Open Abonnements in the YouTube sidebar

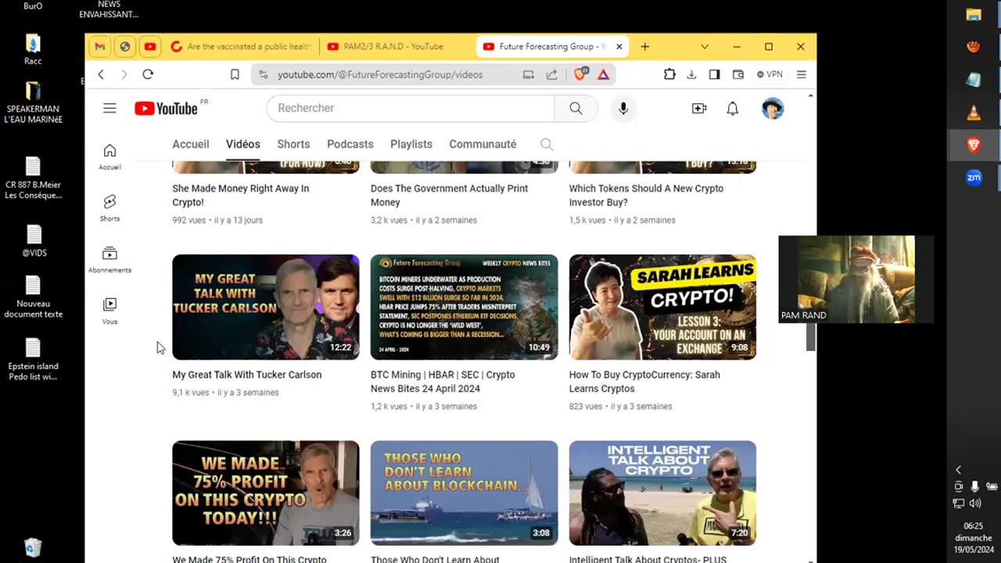coord(109,260)
